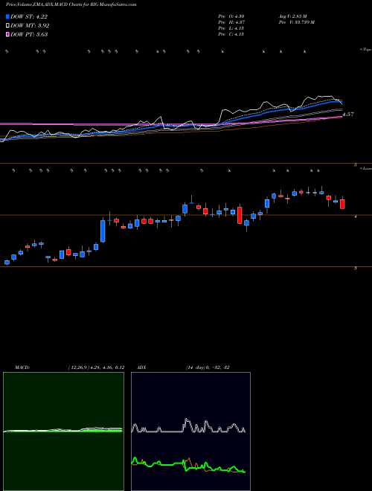
Task: Click the first date tick of the top axis
Action: coord(7,51)
